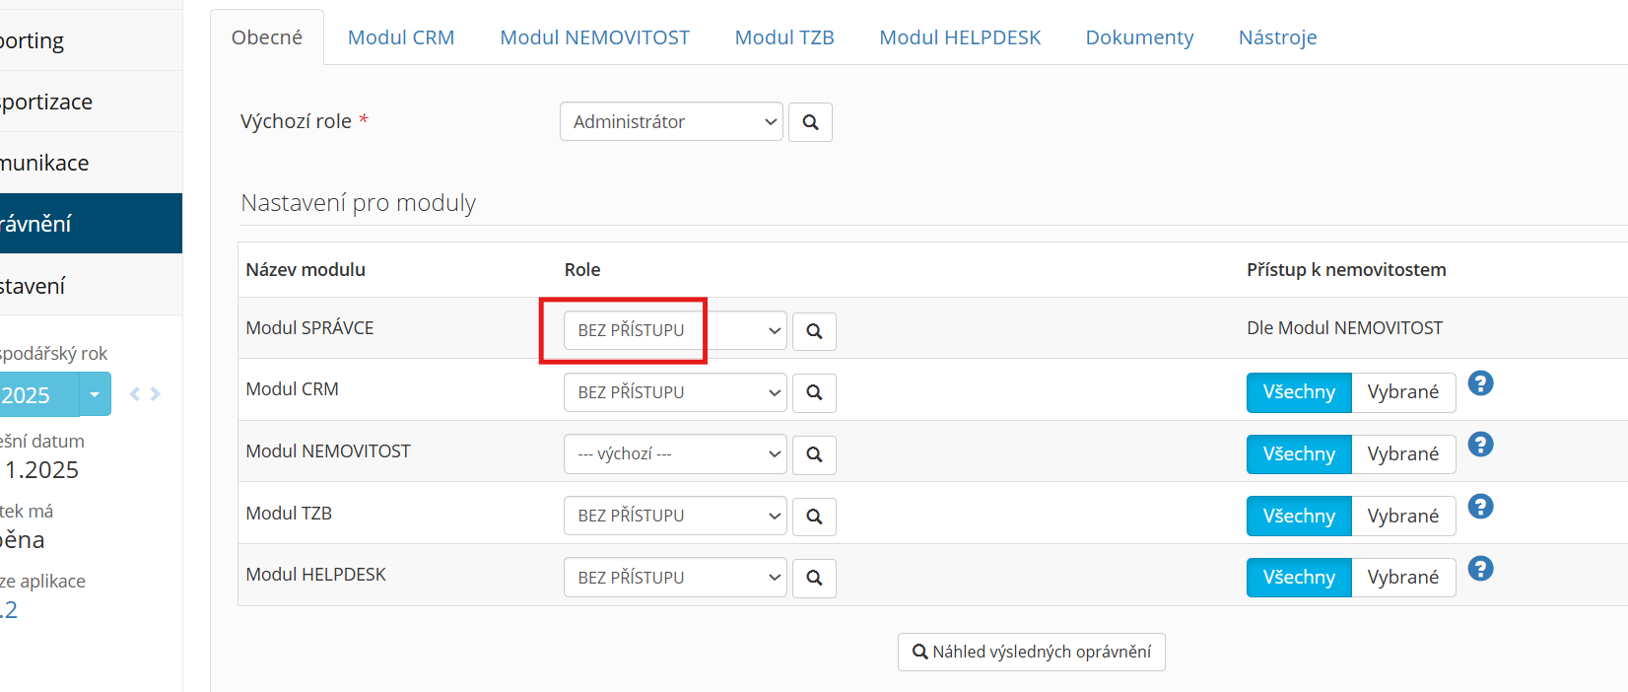Open role dropdown for Modul HELPDESK
Image resolution: width=1628 pixels, height=692 pixels.
pyautogui.click(x=675, y=578)
